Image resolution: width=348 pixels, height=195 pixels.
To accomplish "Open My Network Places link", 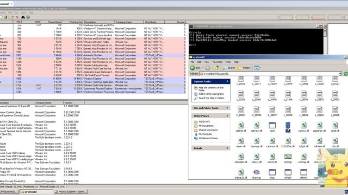I will point(208,139).
